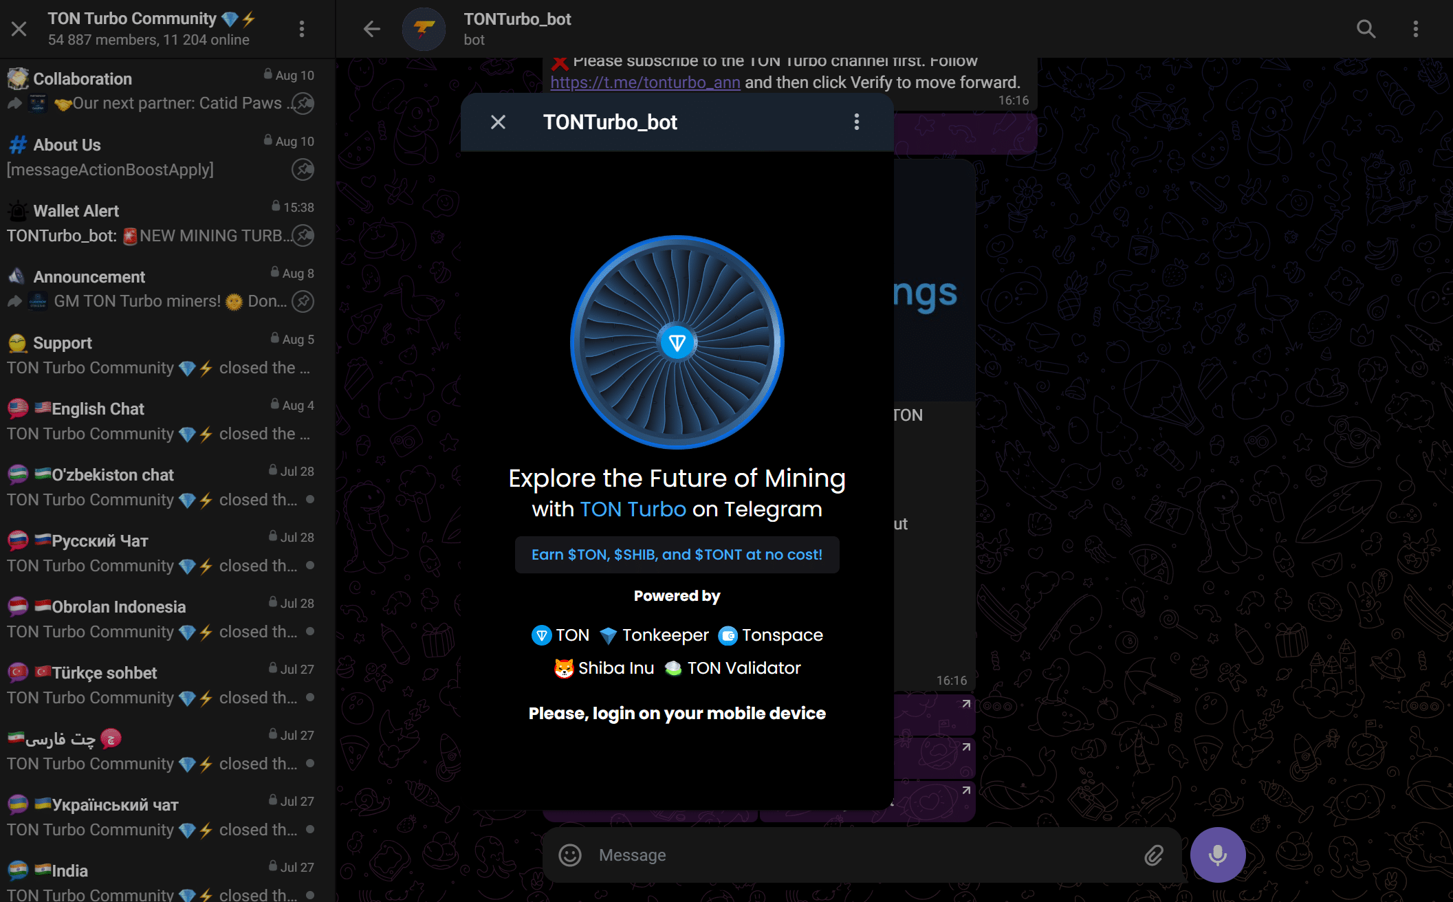This screenshot has width=1453, height=902.
Task: Click the Earn $TON $SHIB $TONT button
Action: (677, 554)
